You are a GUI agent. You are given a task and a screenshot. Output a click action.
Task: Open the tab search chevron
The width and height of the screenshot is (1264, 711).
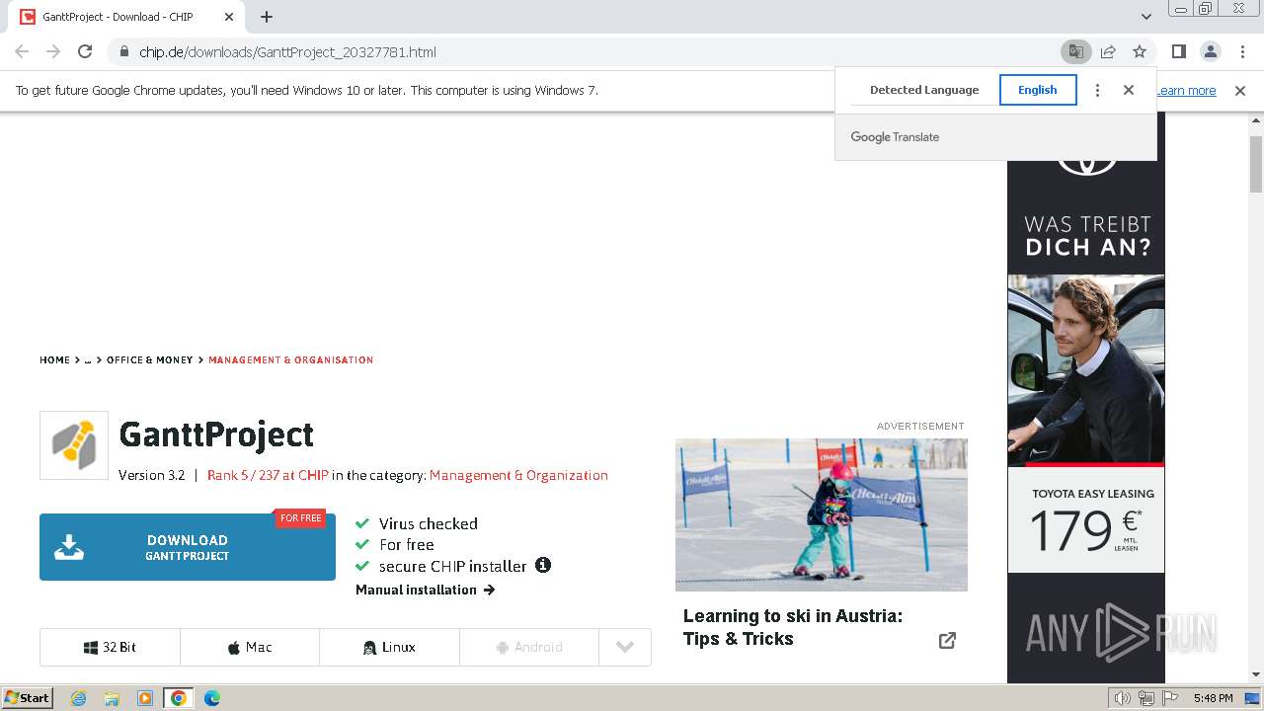(x=1145, y=17)
